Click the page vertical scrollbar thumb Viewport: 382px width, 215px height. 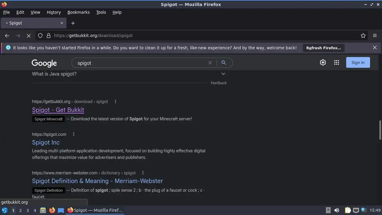pyautogui.click(x=380, y=130)
